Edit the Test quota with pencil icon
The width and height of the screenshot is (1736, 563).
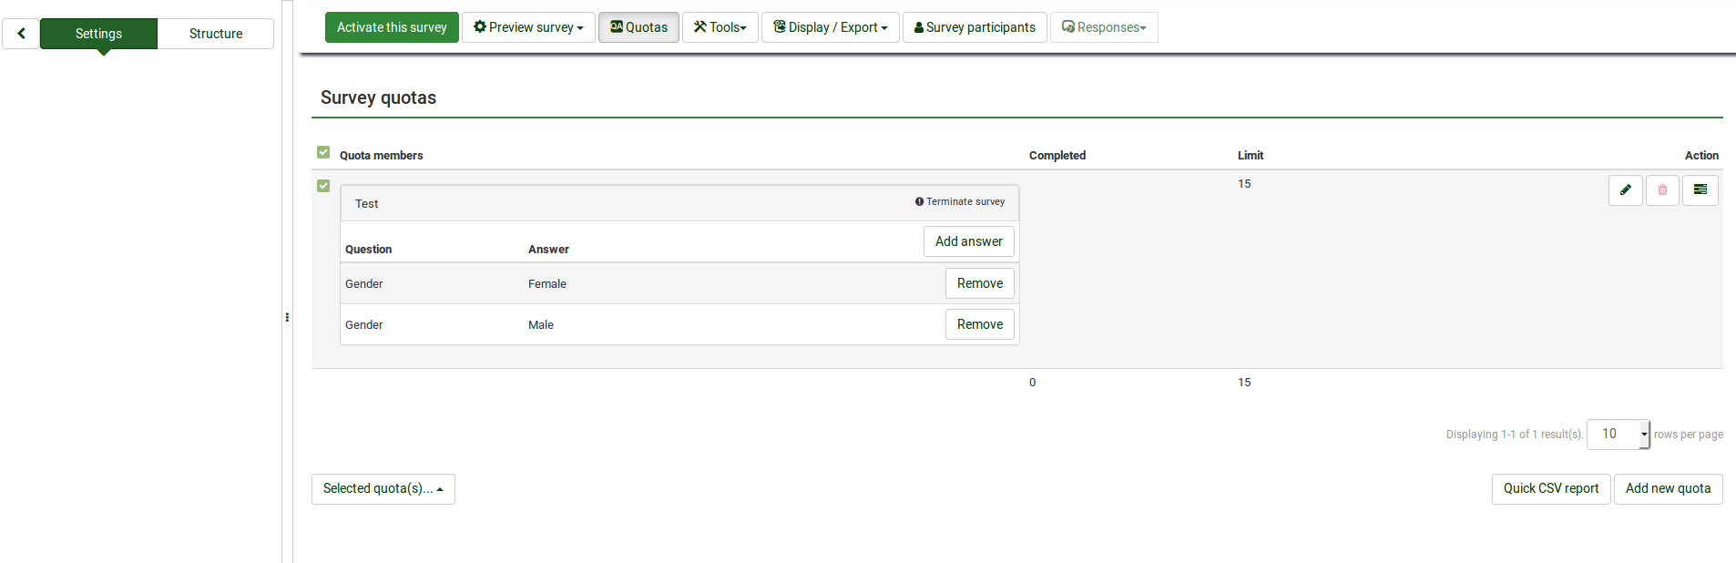click(x=1625, y=190)
